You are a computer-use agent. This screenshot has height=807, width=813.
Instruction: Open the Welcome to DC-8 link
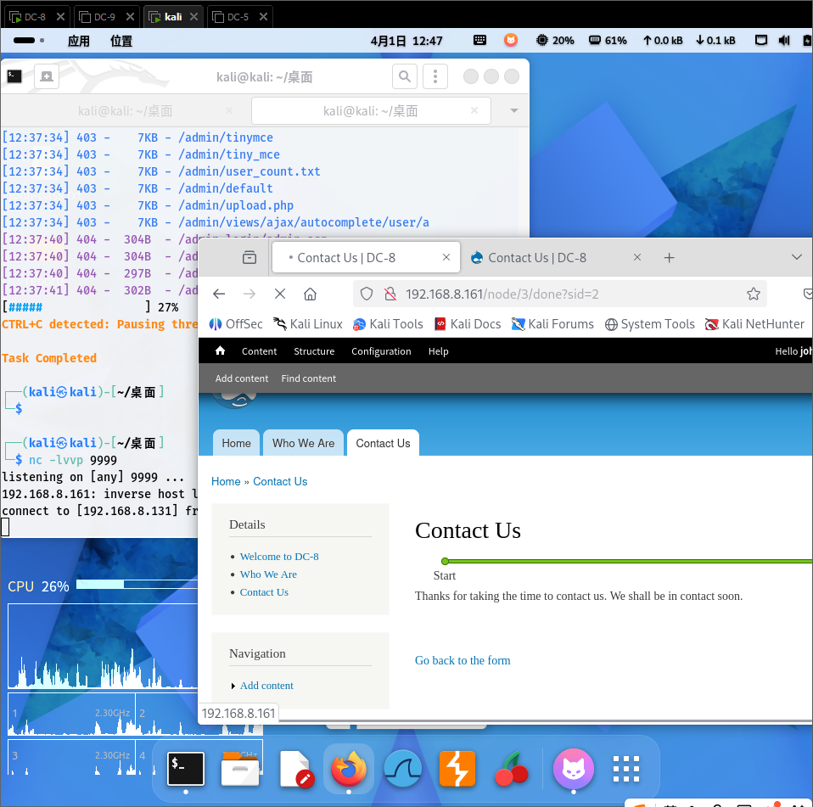click(x=279, y=557)
